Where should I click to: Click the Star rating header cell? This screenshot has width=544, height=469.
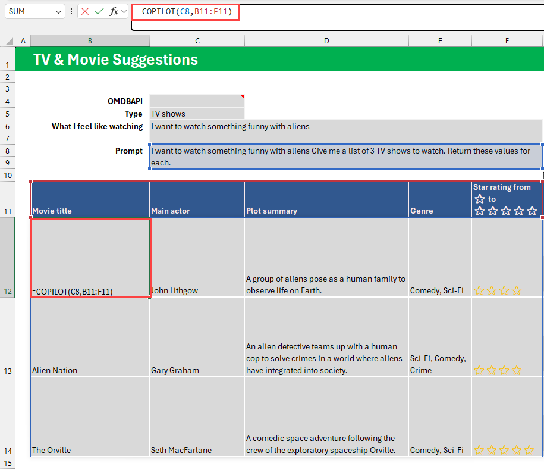pos(507,199)
